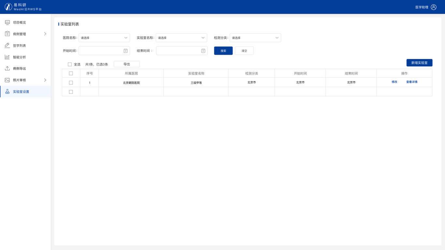Open the 检测分类 dropdown

coord(255,38)
